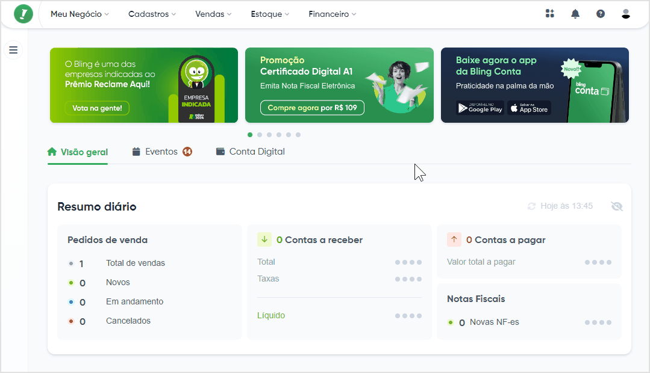Expand the Financeiro menu
Viewport: 650px width, 373px height.
[333, 14]
